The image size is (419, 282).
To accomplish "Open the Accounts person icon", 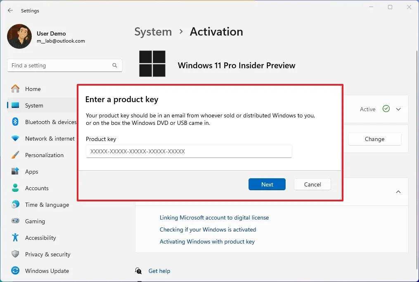I will tap(15, 188).
